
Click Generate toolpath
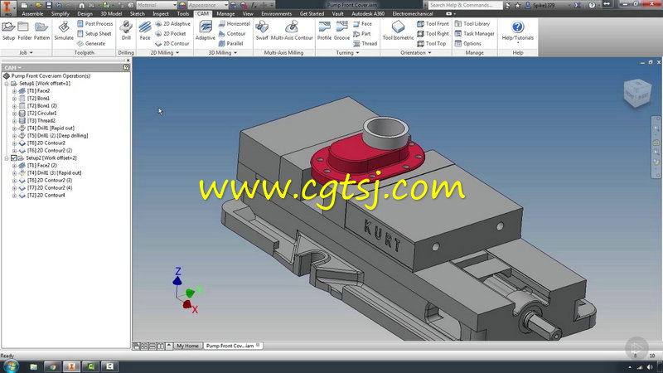(x=91, y=43)
